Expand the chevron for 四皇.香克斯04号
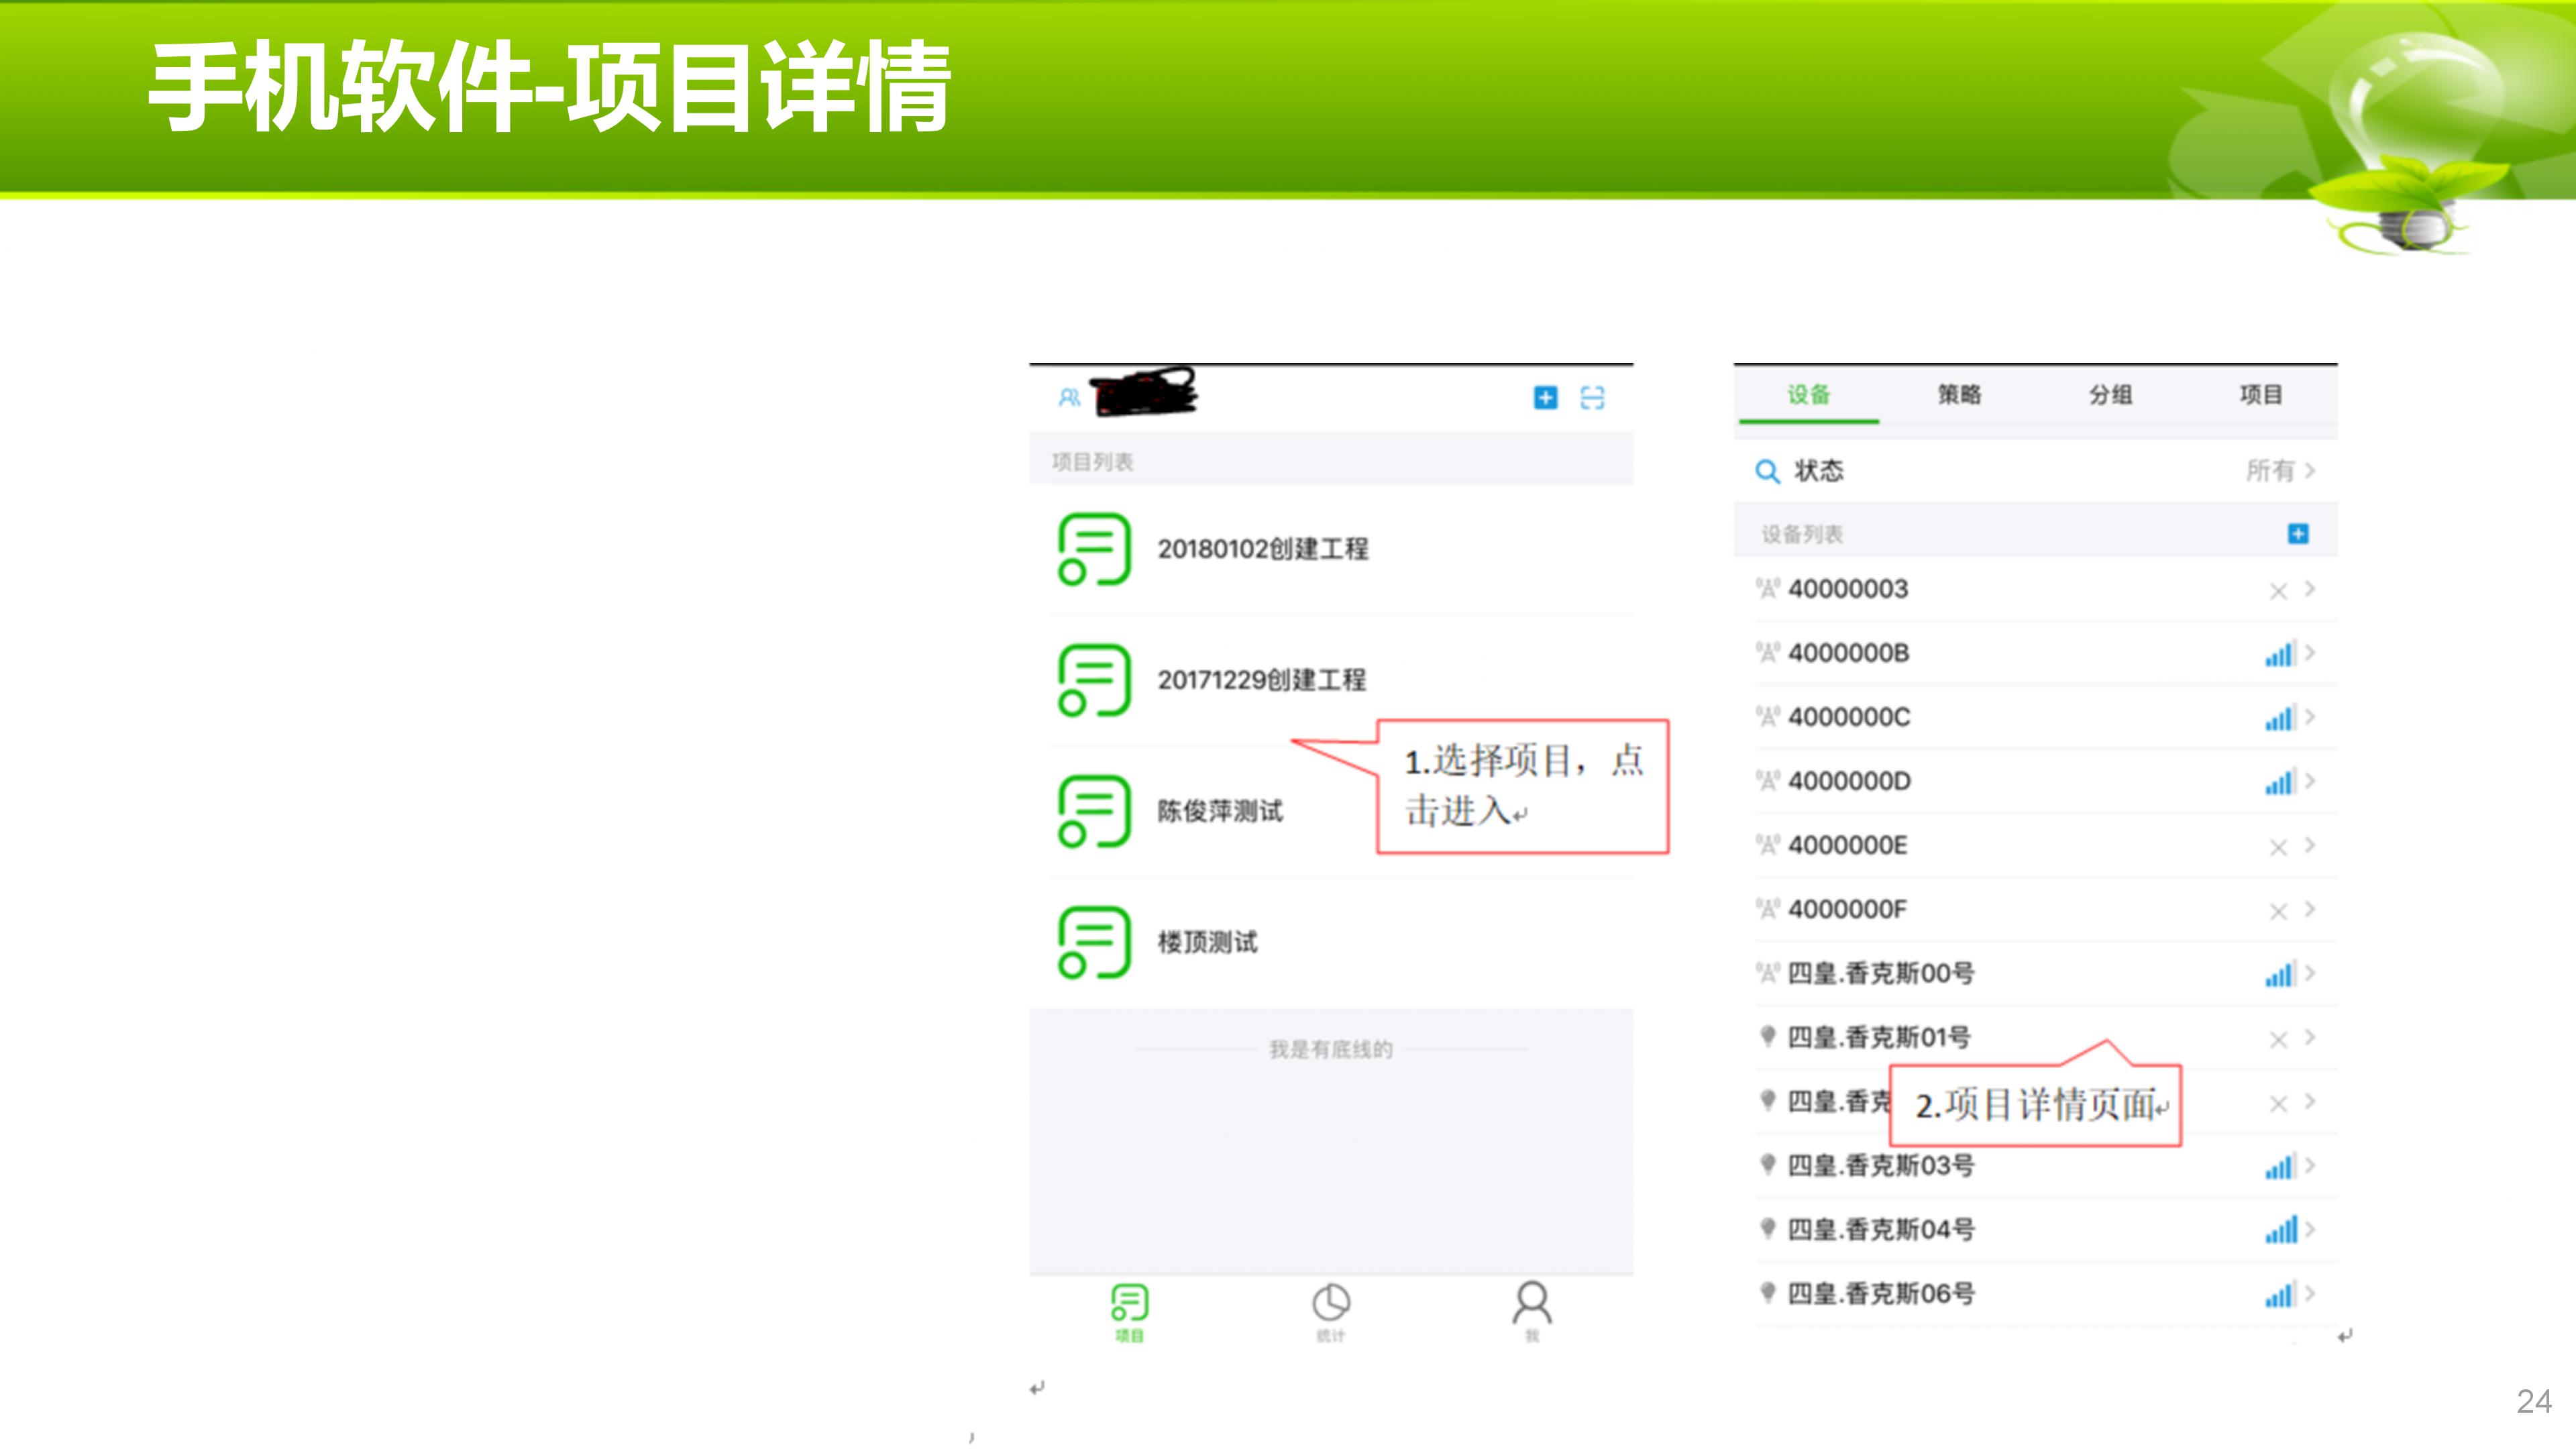The width and height of the screenshot is (2576, 1449). [x=2310, y=1229]
